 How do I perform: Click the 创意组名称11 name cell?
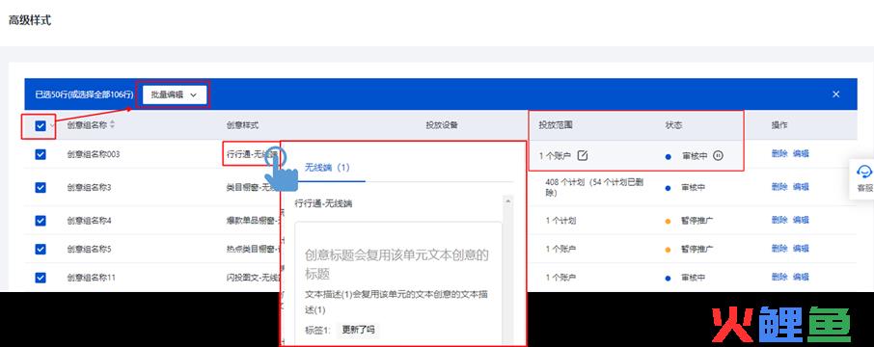pos(92,277)
